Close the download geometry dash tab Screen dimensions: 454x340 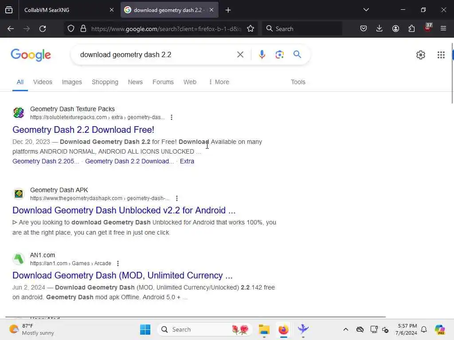click(x=211, y=10)
